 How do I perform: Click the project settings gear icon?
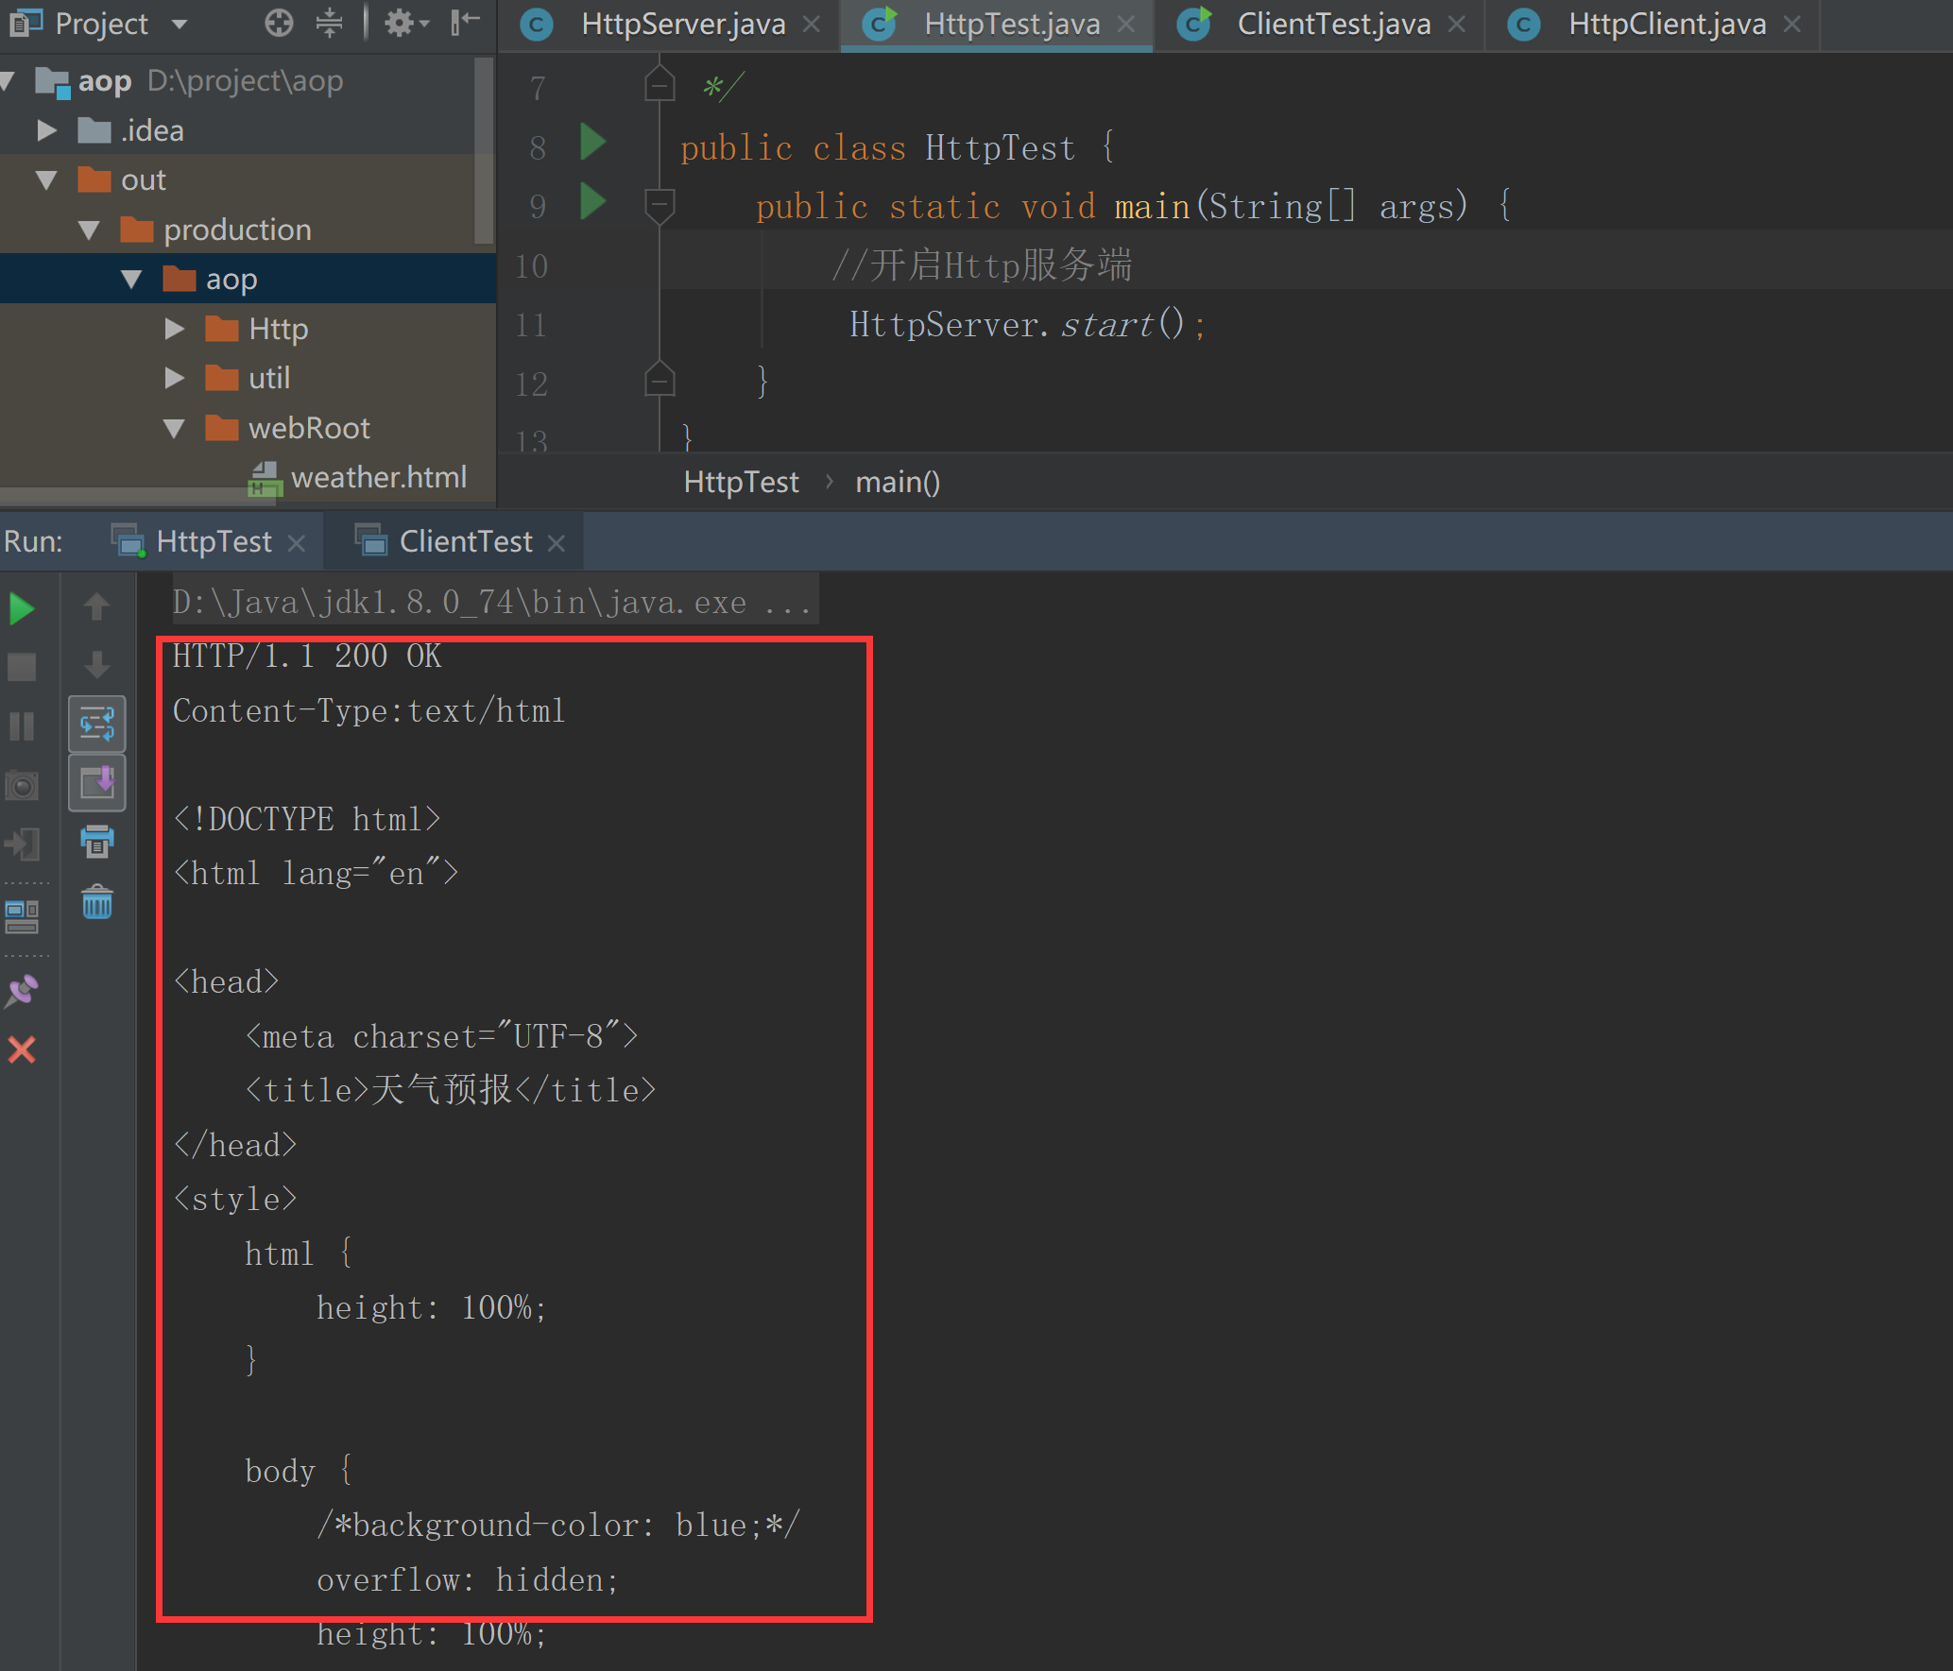pyautogui.click(x=401, y=23)
